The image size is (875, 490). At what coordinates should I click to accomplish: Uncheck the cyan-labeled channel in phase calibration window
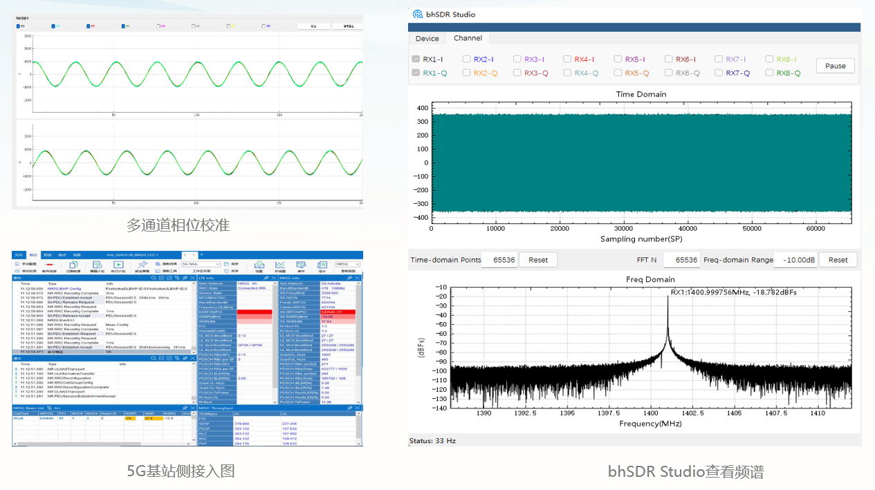[x=53, y=26]
